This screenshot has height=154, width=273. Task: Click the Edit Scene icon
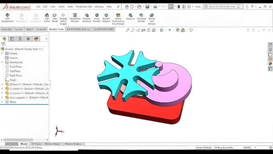pyautogui.click(x=47, y=18)
